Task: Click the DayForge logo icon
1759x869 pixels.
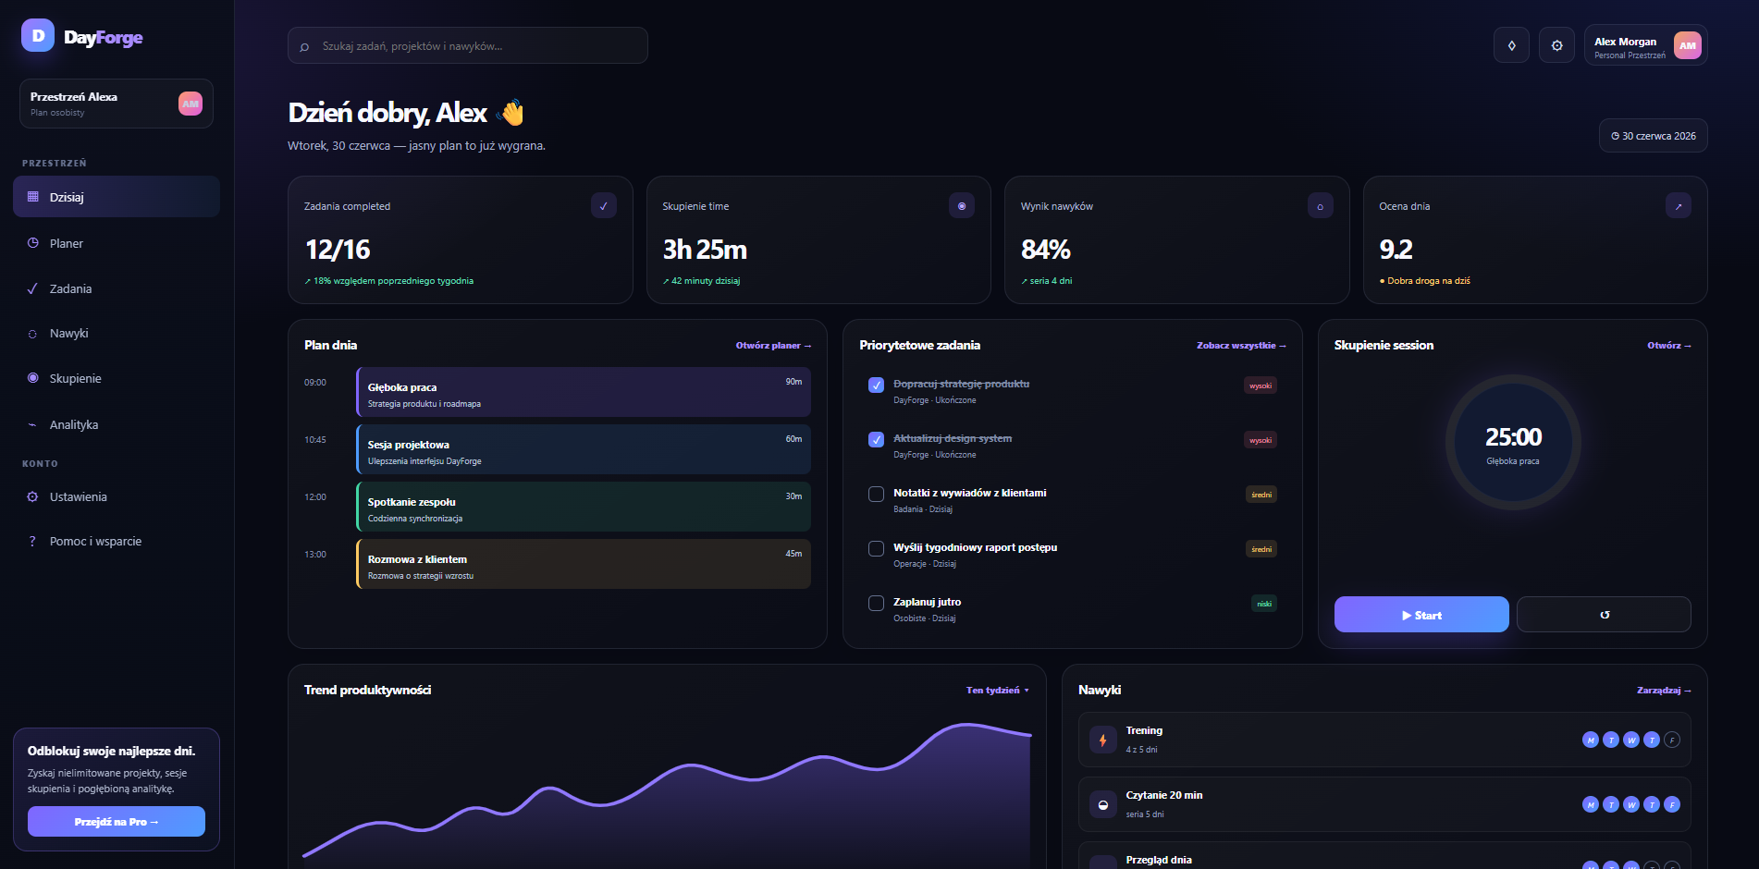Action: pyautogui.click(x=38, y=36)
